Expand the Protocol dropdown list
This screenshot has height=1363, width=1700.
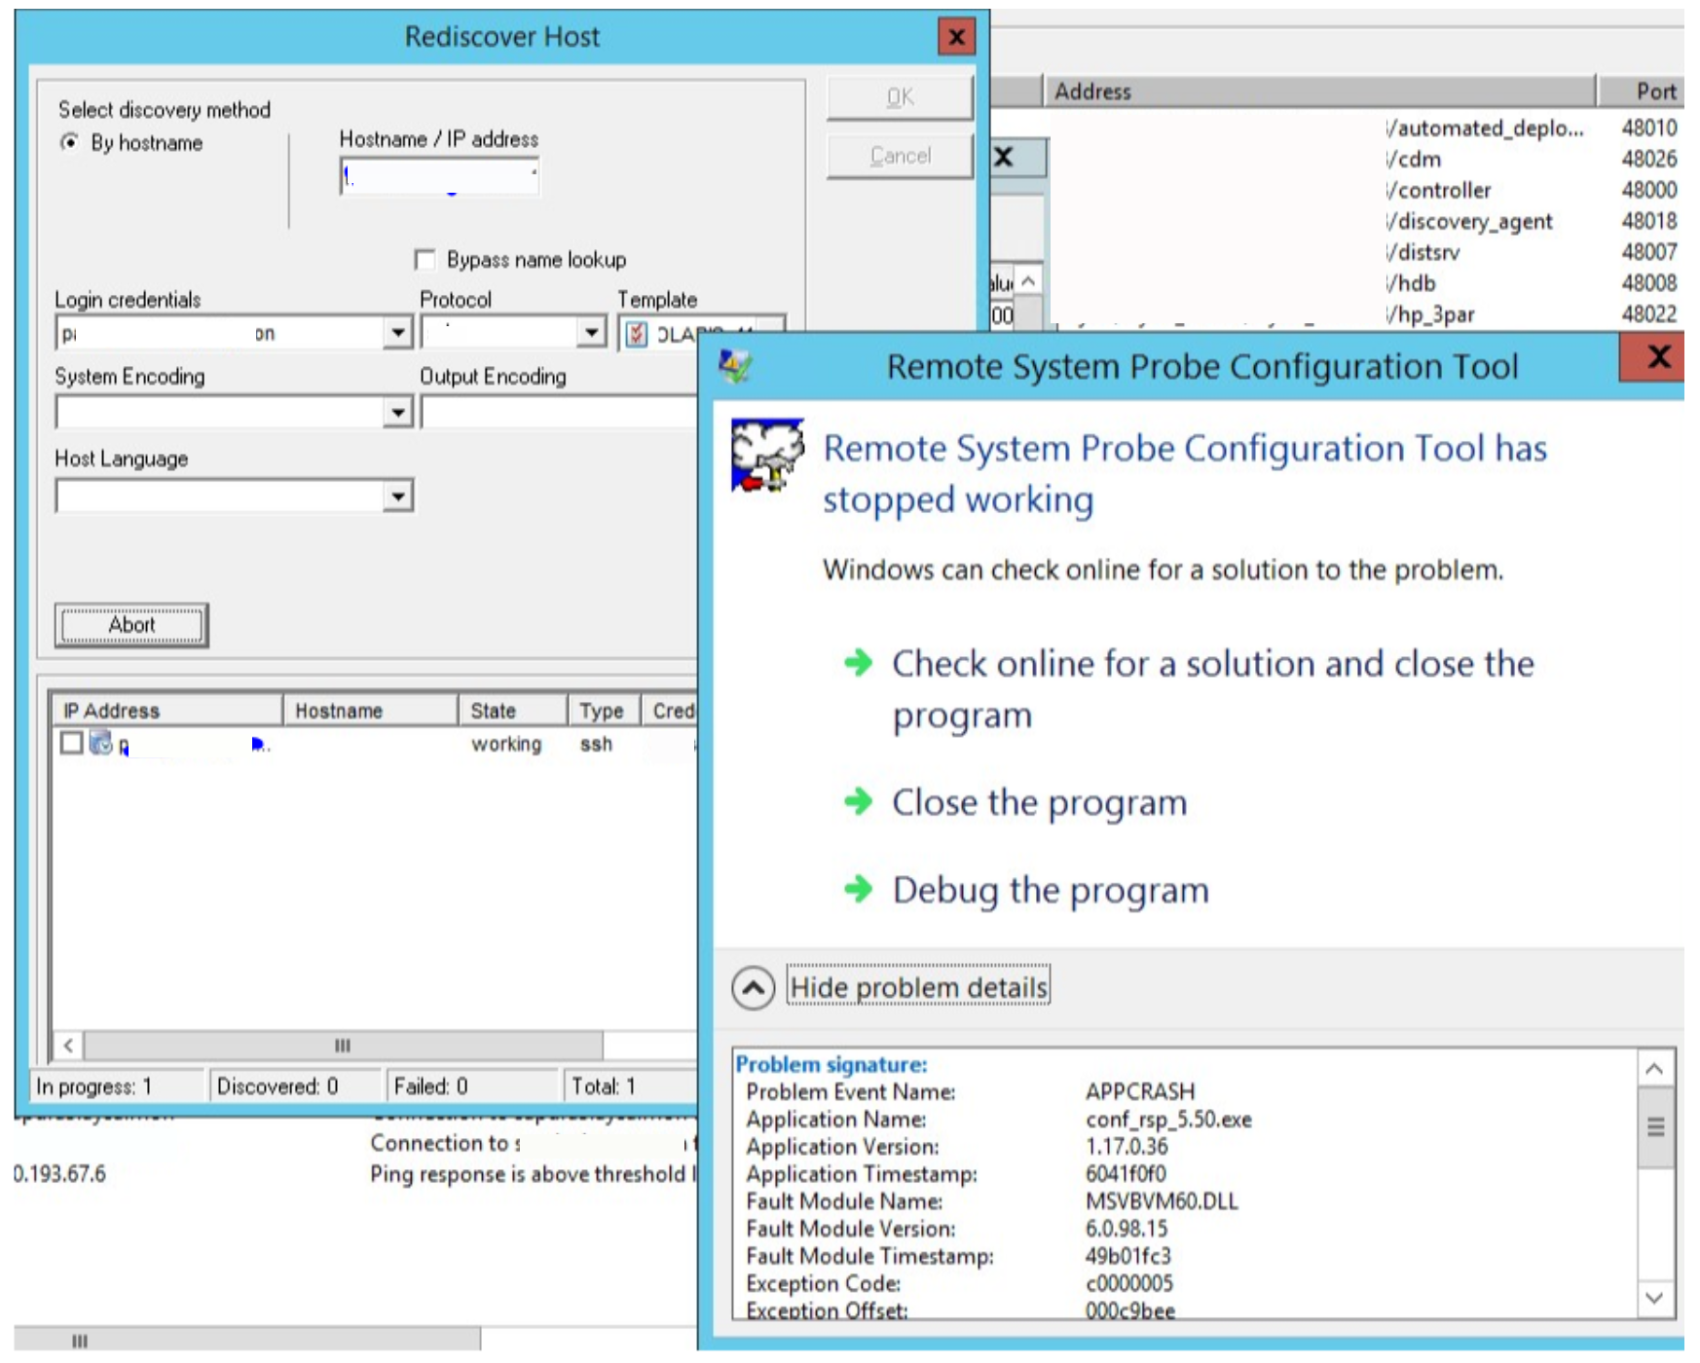[591, 333]
